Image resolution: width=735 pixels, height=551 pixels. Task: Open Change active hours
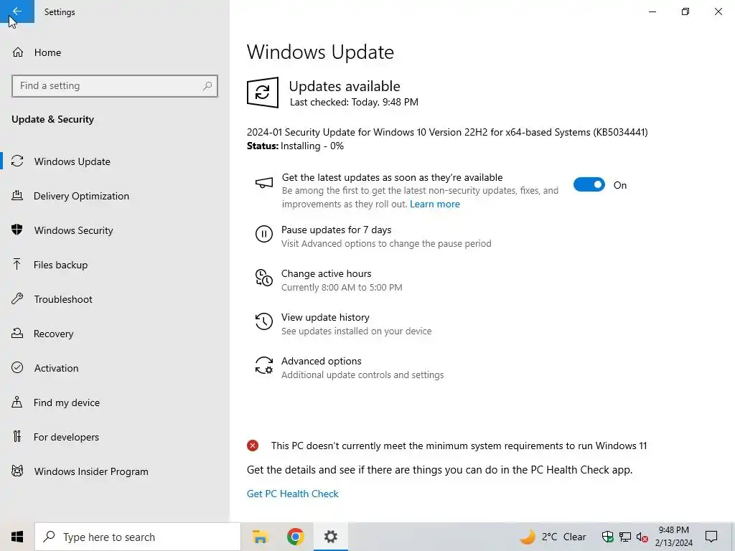[x=329, y=281]
